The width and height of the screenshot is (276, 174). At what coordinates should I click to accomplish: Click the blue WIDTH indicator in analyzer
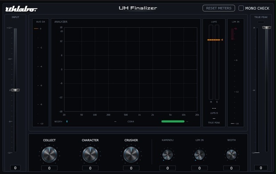click(67, 121)
